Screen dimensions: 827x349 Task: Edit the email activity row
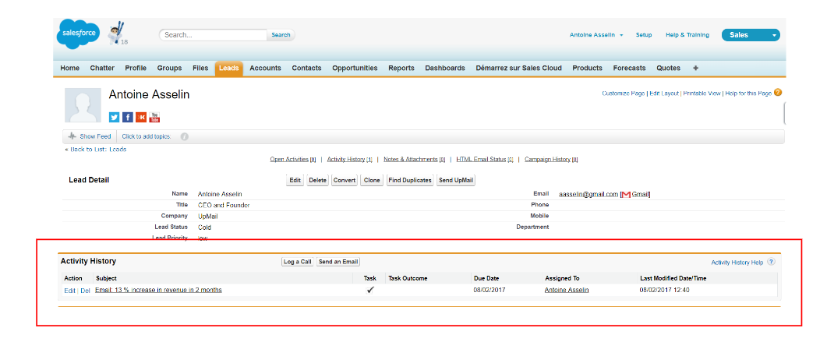coord(69,291)
